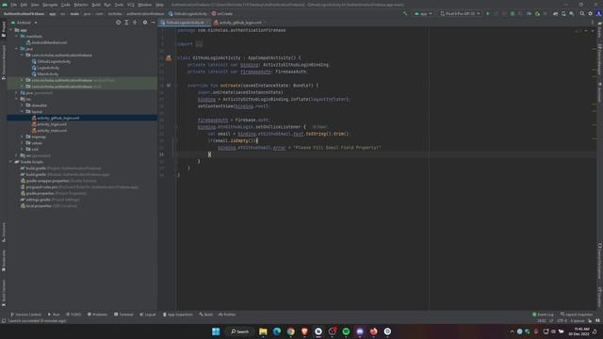Image resolution: width=603 pixels, height=339 pixels.
Task: Open the Pixel 6 Pro device dropdown
Action: (460, 13)
